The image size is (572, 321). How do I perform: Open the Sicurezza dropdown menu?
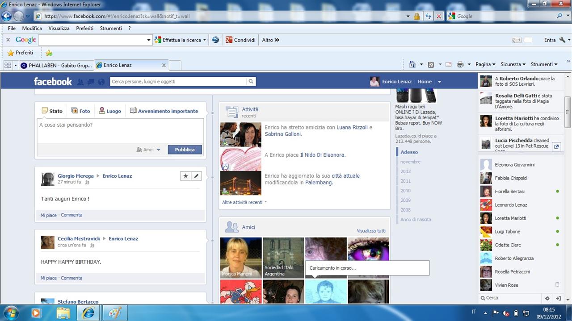pos(513,64)
